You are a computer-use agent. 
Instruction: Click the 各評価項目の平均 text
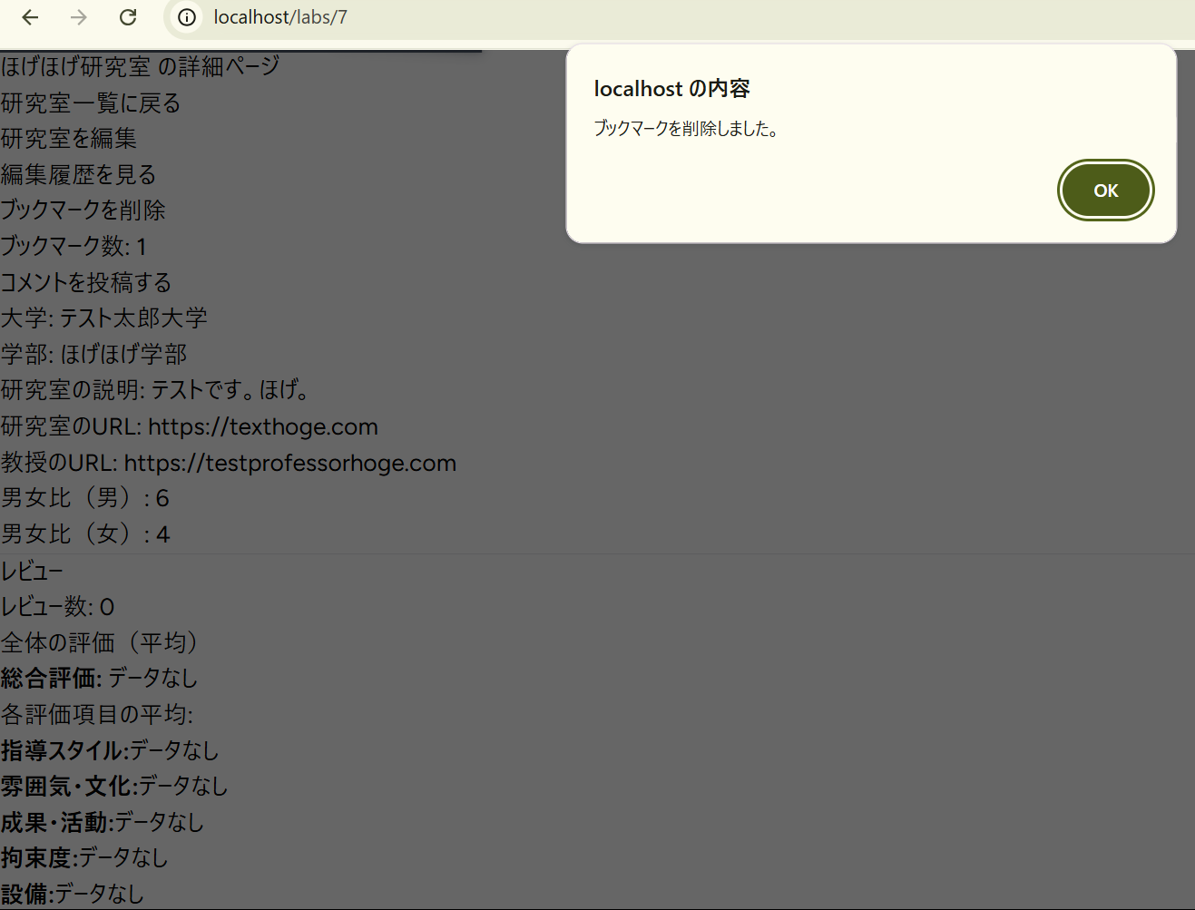click(97, 715)
